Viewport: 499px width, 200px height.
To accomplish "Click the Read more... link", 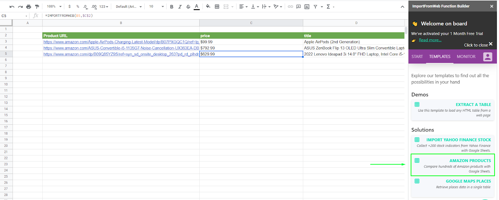I will [430, 40].
